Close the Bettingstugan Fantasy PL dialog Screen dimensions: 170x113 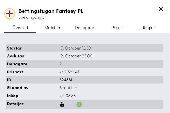[161, 9]
